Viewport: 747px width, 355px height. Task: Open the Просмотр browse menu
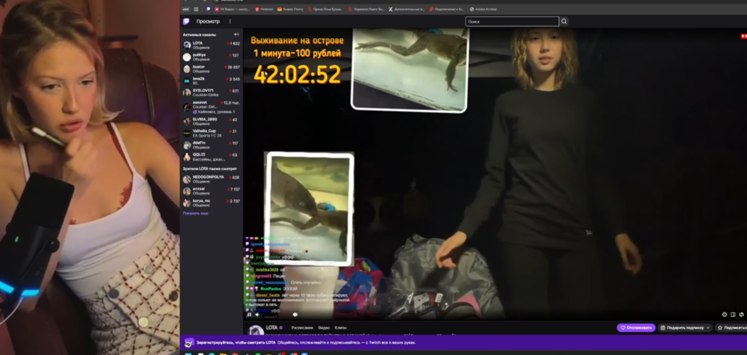tap(208, 22)
